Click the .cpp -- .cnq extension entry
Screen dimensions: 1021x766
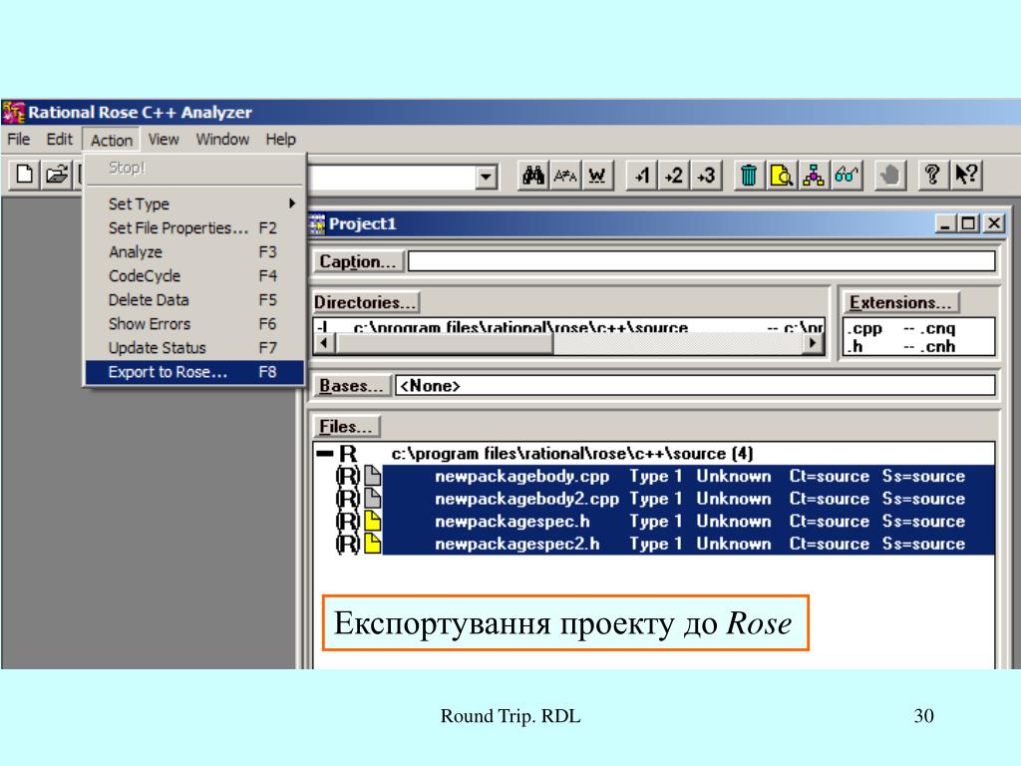click(901, 329)
